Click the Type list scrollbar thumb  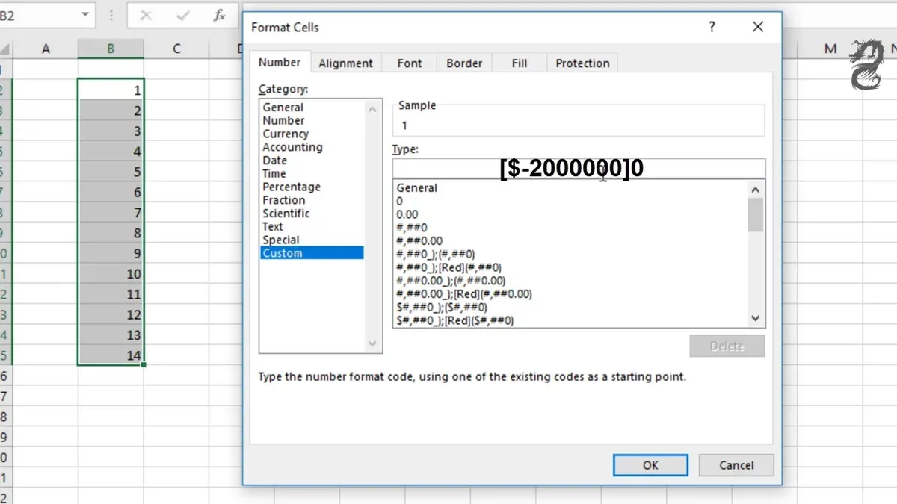click(x=756, y=215)
